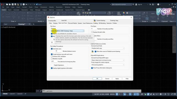Switch to the Layout1 tab
Viewport: 177px width, 99px height.
(x=12, y=94)
